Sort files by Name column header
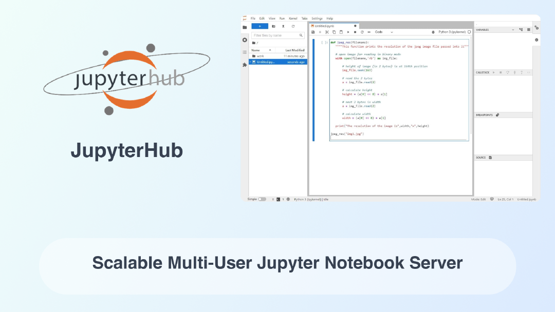The width and height of the screenshot is (555, 312). pos(255,50)
